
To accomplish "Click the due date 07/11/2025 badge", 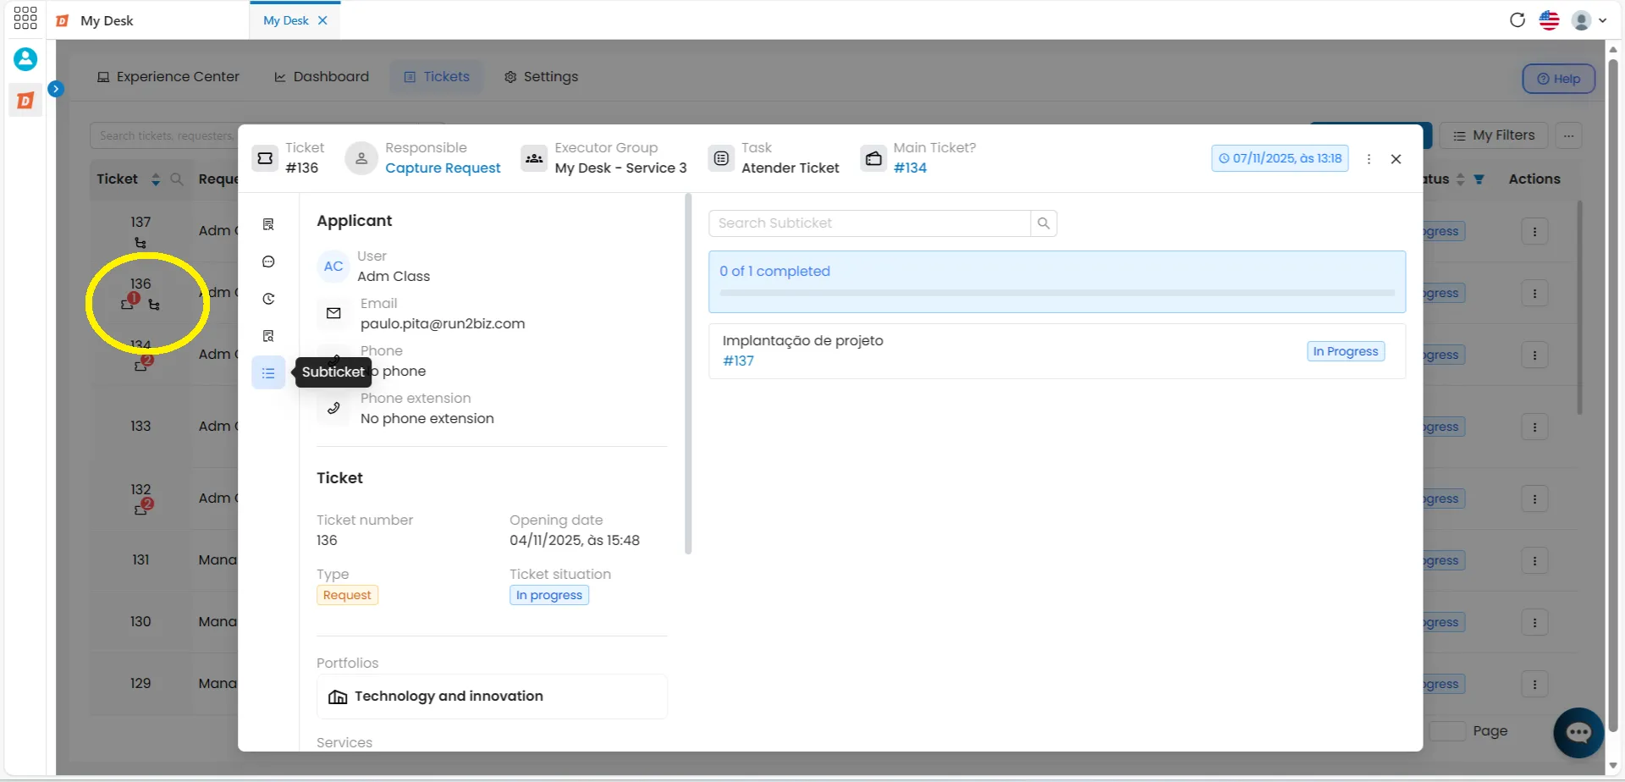I will (1280, 158).
